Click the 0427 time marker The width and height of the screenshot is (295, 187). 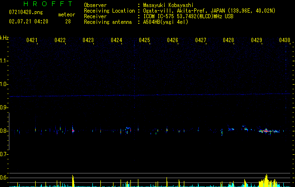pyautogui.click(x=201, y=40)
